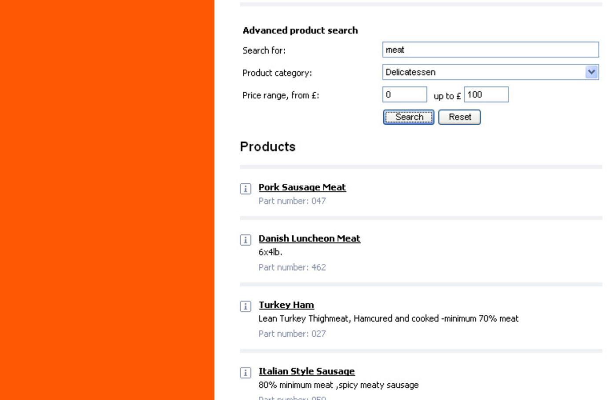The image size is (616, 400).
Task: Follow the Italian Style Sausage link
Action: tap(306, 371)
